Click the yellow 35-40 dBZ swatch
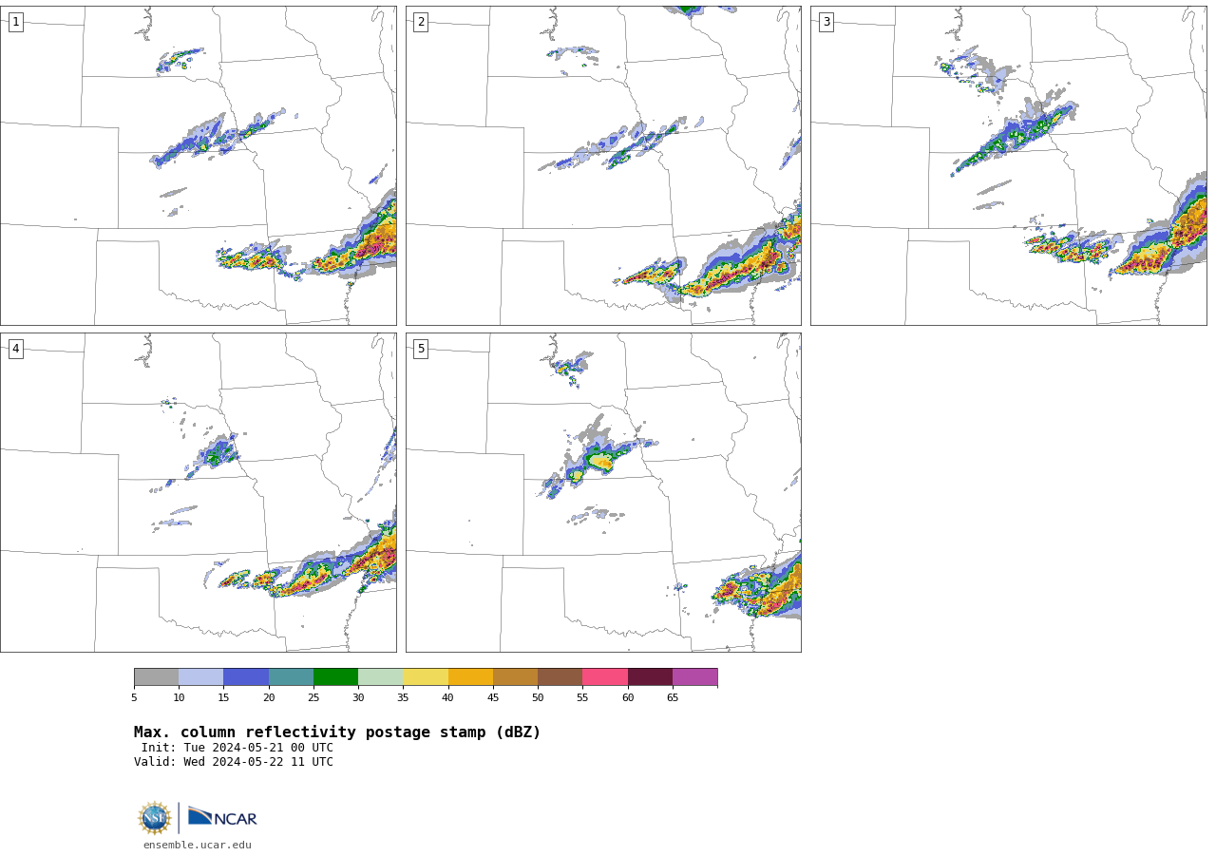The height and width of the screenshot is (856, 1216). point(426,677)
